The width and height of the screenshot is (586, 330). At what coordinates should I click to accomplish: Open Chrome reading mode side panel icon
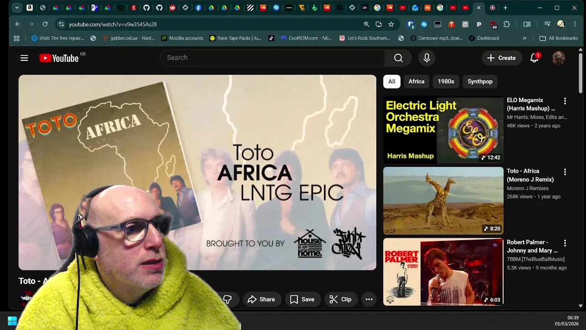click(527, 24)
